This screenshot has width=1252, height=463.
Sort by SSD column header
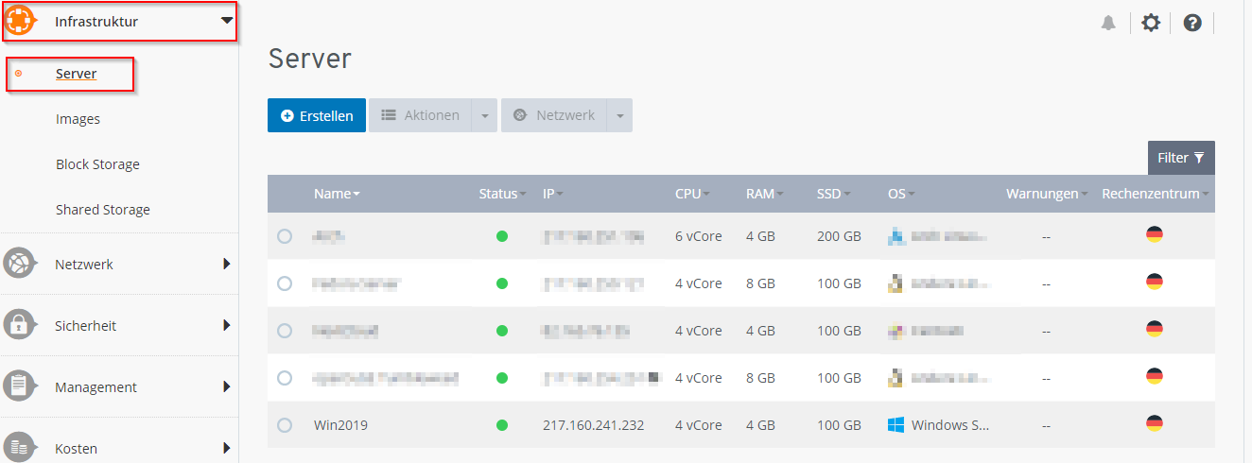point(833,194)
